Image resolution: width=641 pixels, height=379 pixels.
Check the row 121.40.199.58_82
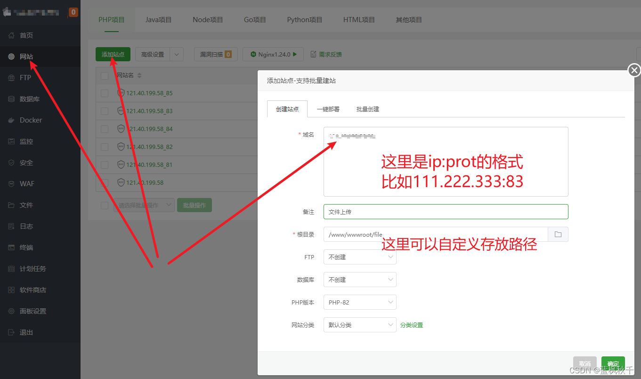(105, 147)
